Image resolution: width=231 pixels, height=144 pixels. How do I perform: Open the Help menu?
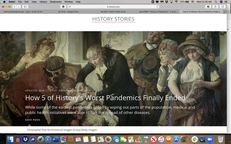coord(78,2)
